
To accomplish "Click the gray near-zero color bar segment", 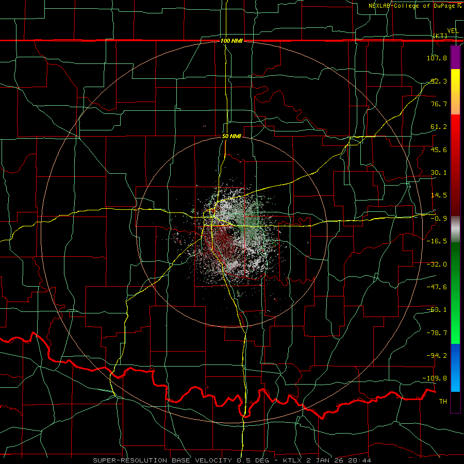I will (455, 229).
